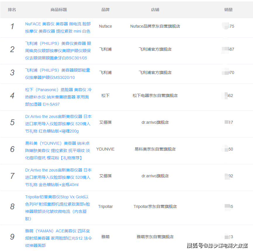Click rank number 3

[12, 73]
